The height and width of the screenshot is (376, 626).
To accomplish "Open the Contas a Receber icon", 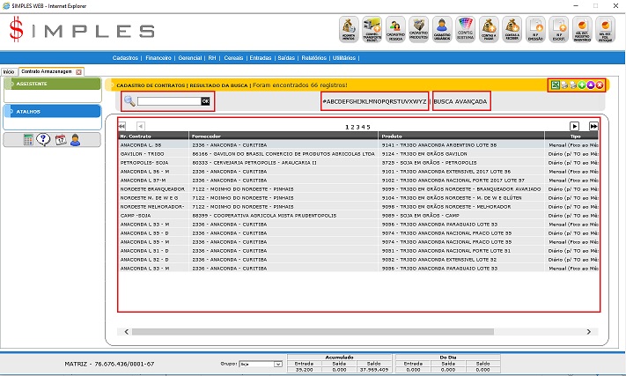I will tap(512, 29).
